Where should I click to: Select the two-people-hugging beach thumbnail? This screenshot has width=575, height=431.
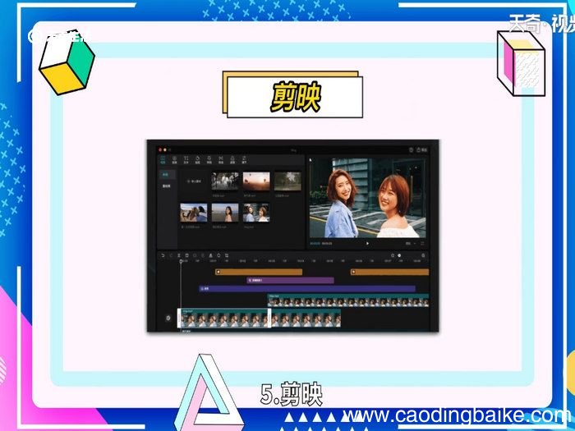[194, 213]
